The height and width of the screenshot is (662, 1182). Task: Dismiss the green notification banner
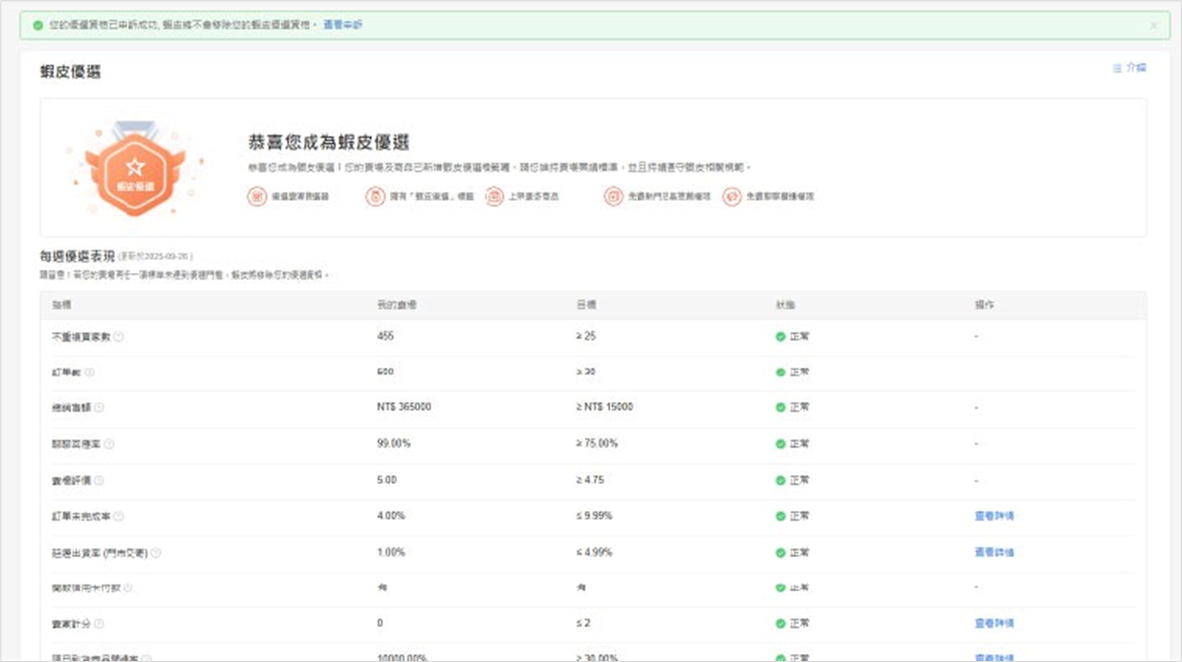(1154, 25)
